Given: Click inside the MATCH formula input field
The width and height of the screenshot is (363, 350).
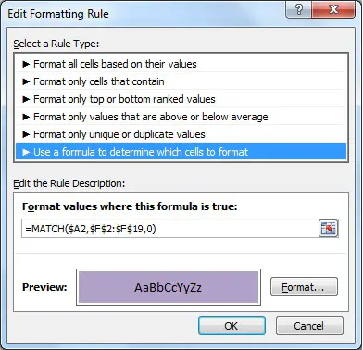Looking at the screenshot, I should (169, 229).
